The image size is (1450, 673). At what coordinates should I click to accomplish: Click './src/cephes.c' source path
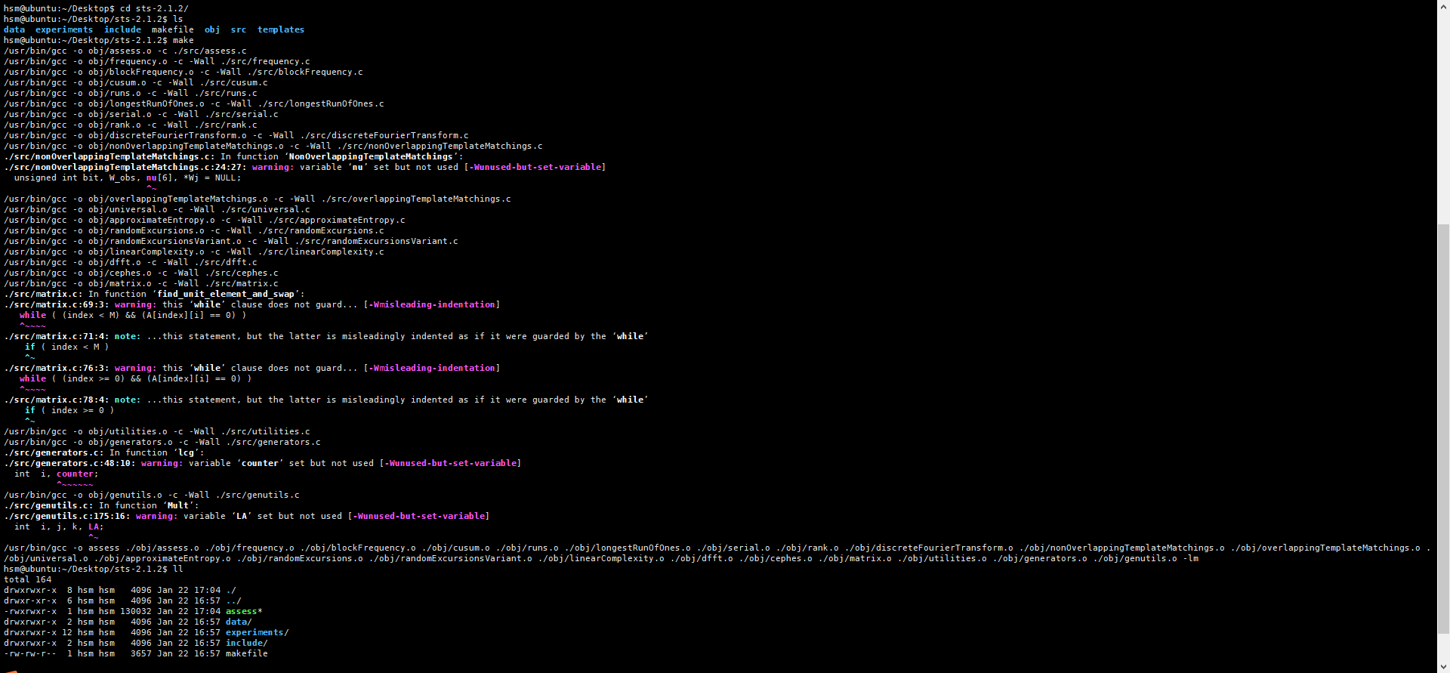[242, 273]
